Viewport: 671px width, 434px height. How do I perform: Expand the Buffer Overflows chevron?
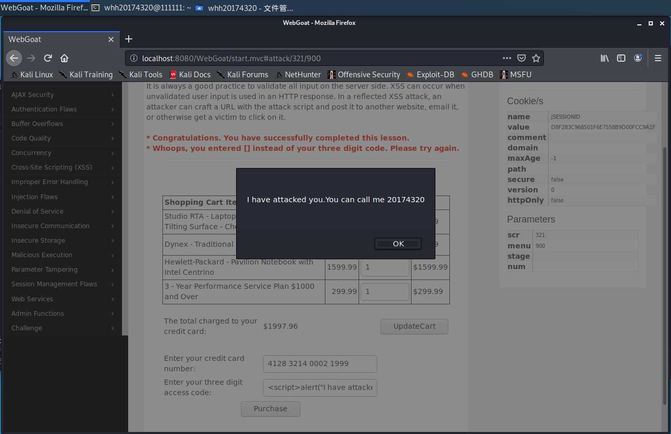(113, 124)
